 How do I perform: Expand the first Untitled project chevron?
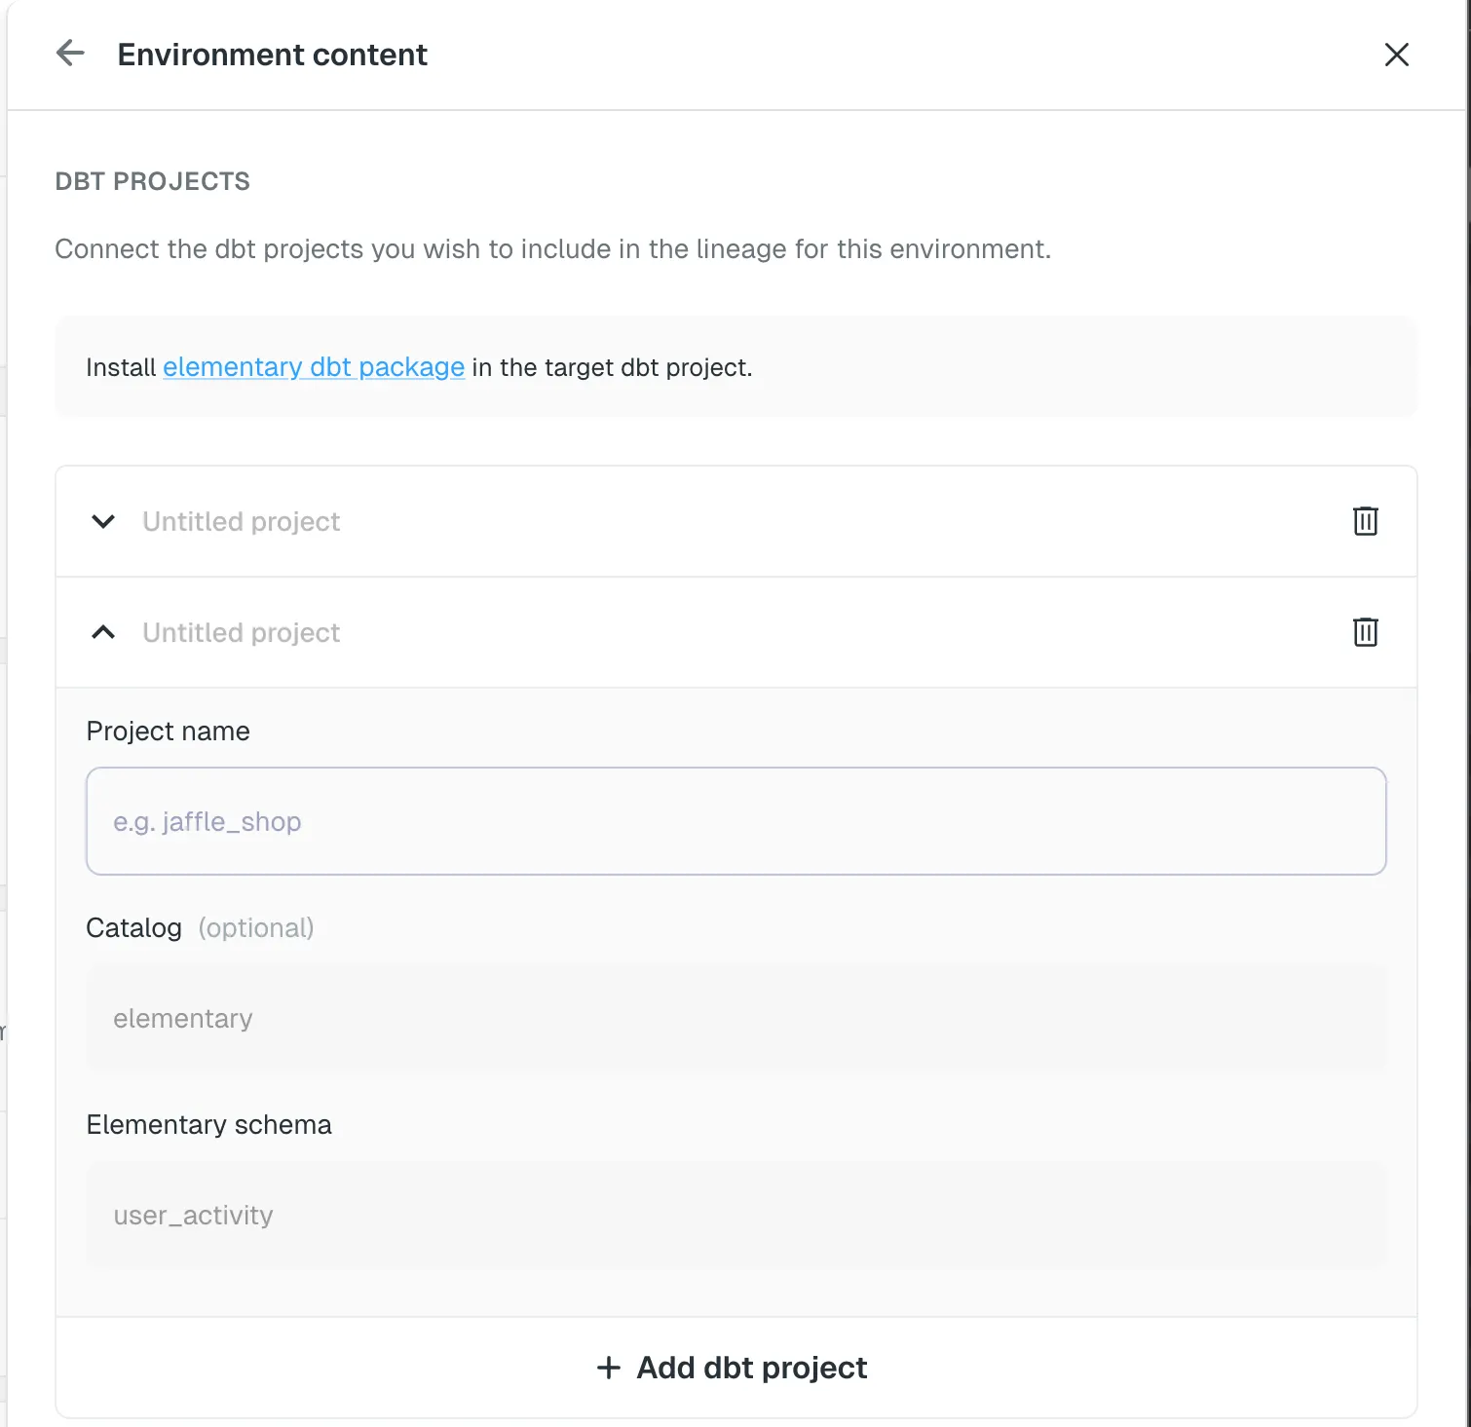(103, 521)
